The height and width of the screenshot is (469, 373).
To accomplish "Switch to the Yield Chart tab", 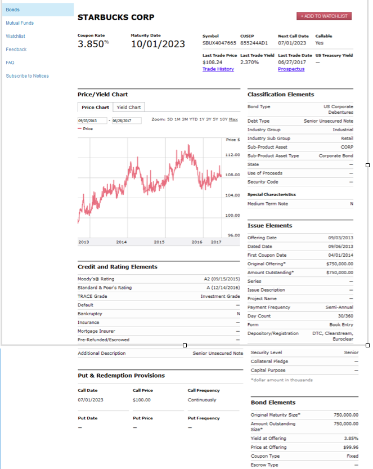I will pyautogui.click(x=129, y=107).
